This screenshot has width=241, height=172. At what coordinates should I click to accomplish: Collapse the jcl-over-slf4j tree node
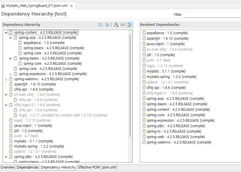6,95
